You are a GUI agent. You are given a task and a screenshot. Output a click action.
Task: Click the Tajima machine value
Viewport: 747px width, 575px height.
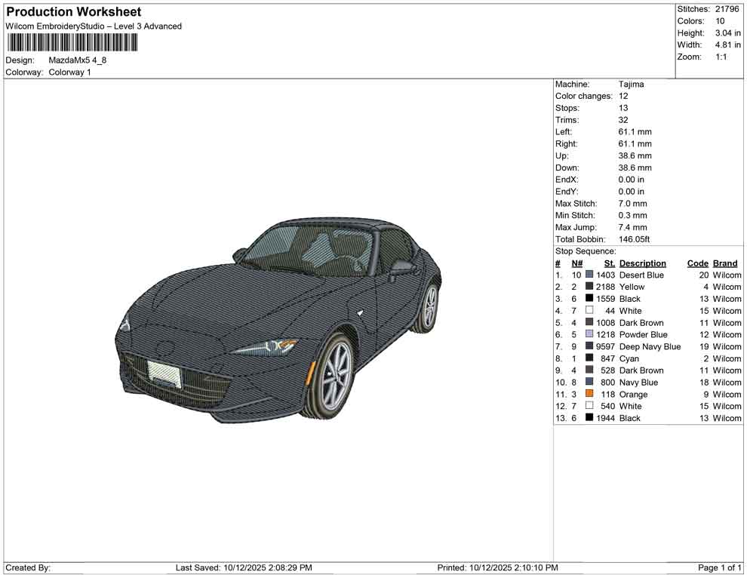point(631,85)
